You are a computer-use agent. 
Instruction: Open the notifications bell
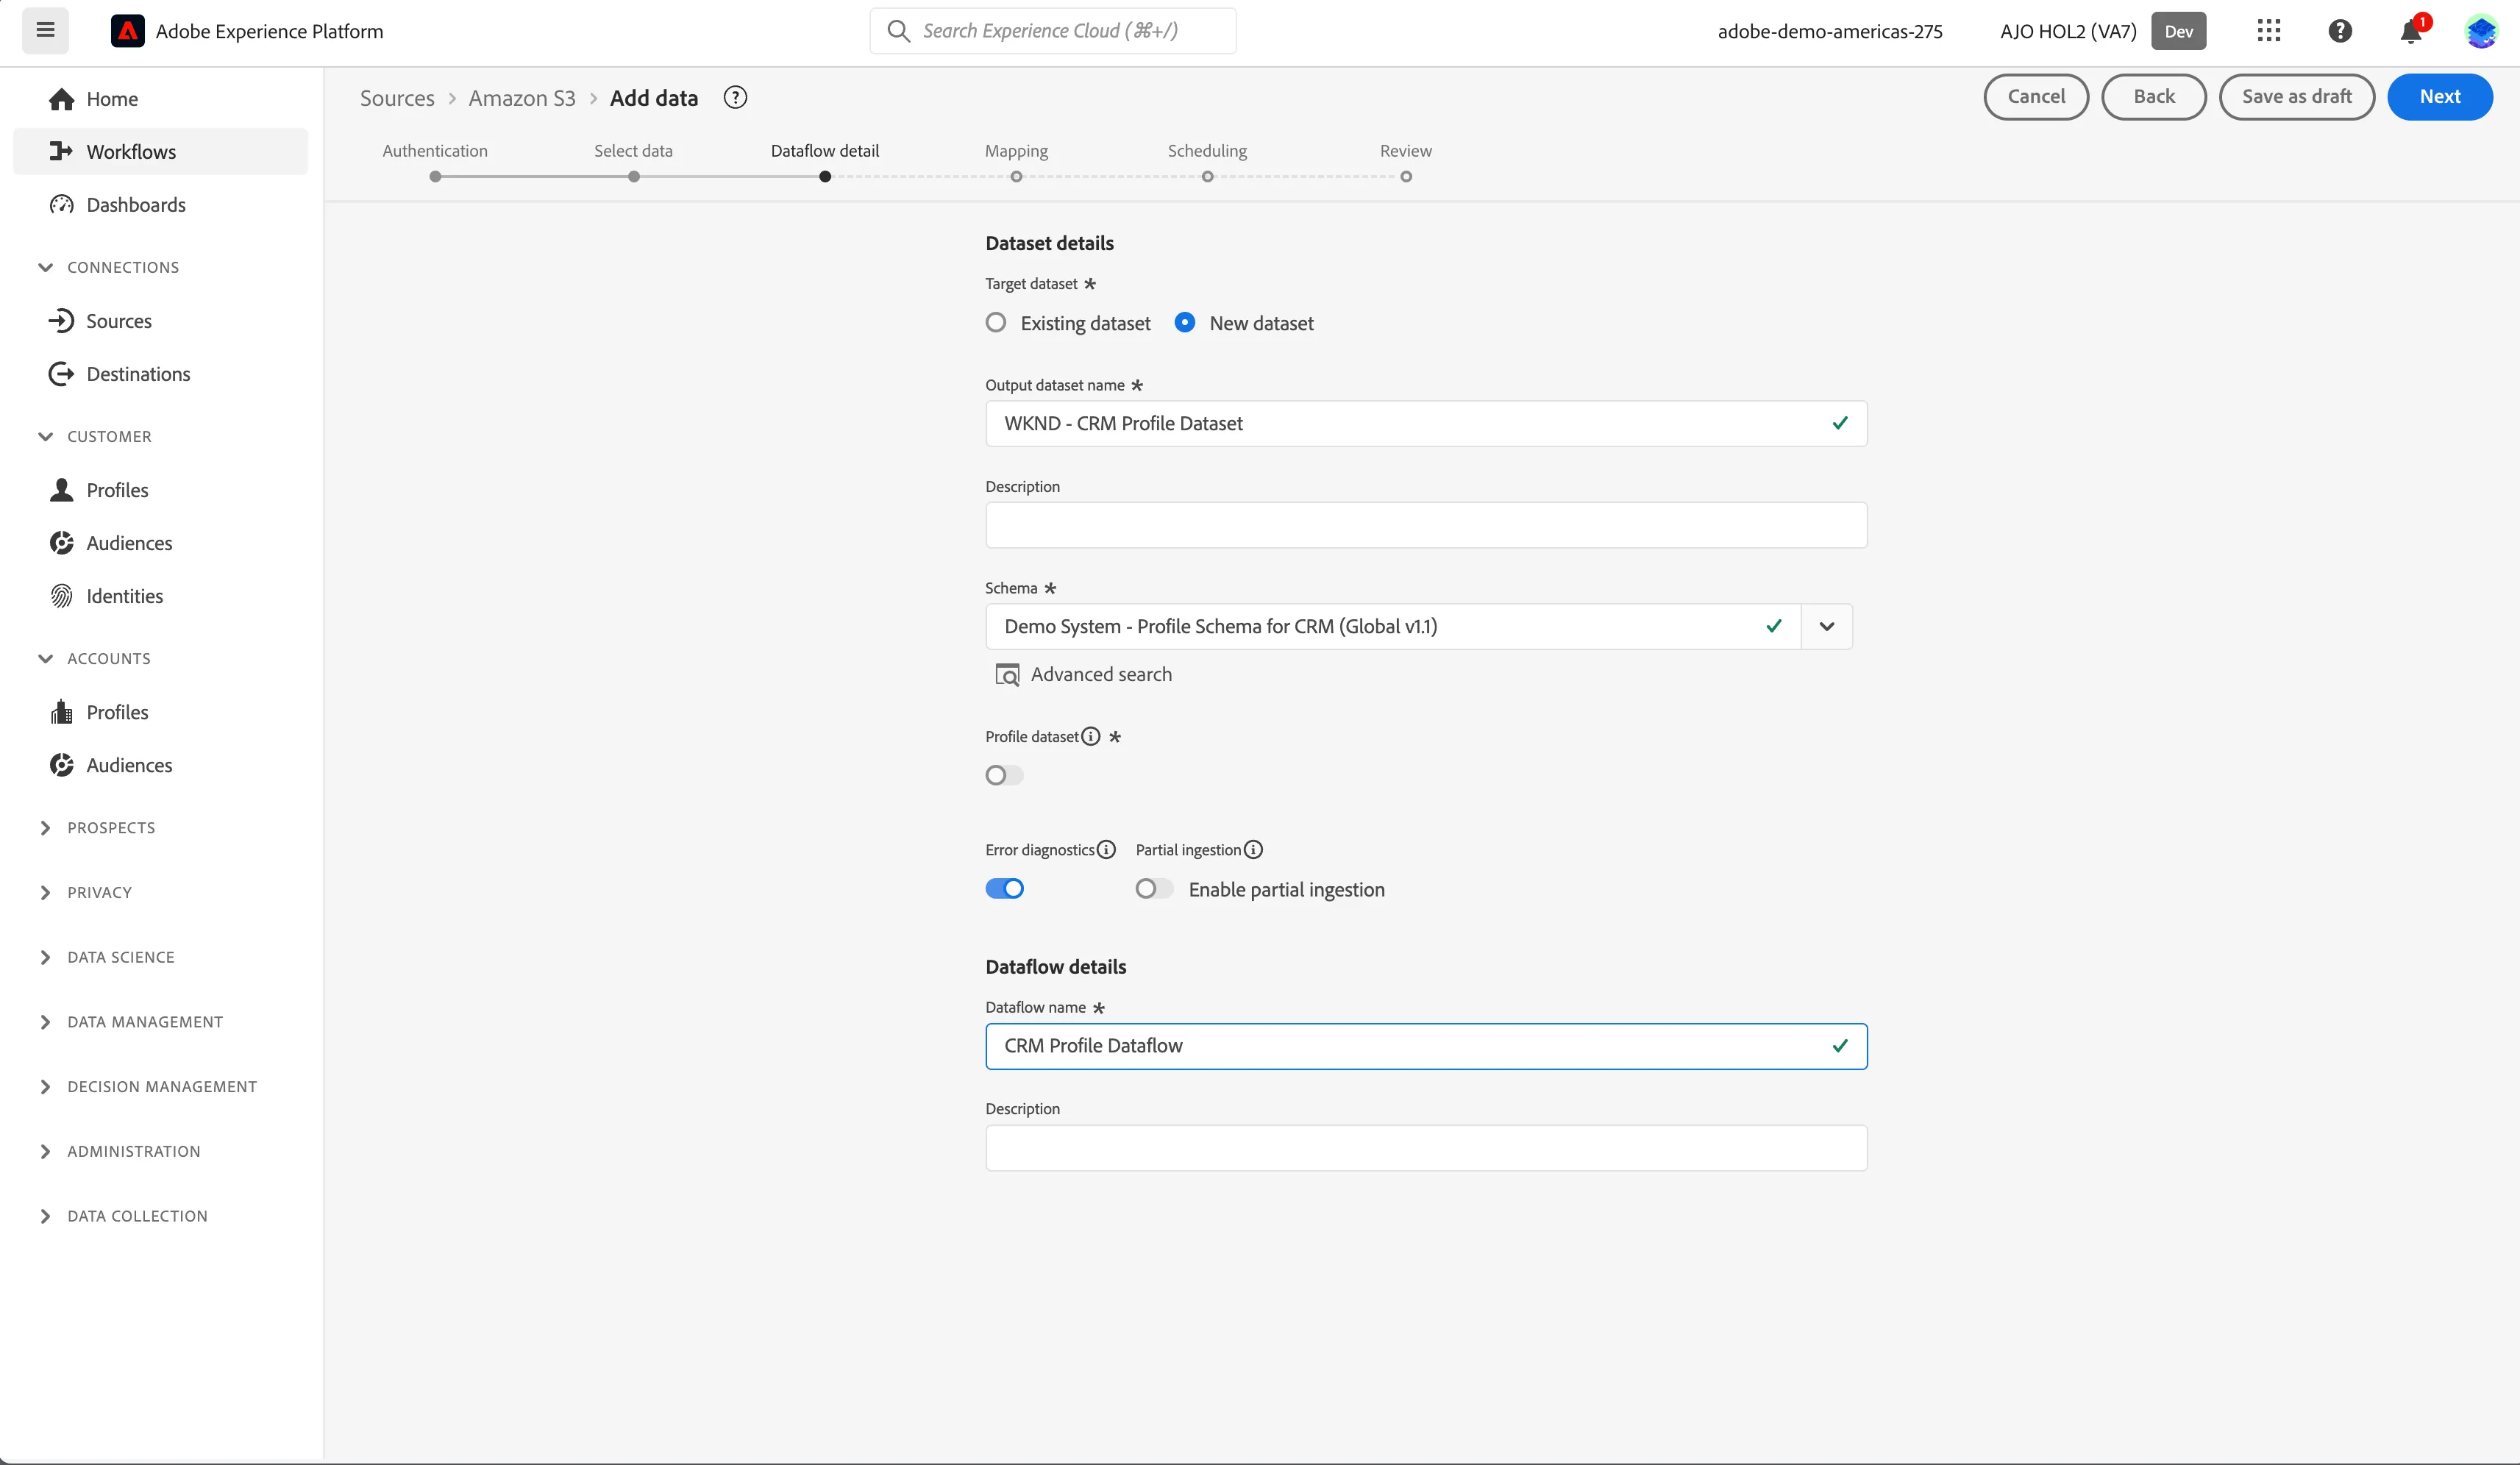pyautogui.click(x=2411, y=32)
